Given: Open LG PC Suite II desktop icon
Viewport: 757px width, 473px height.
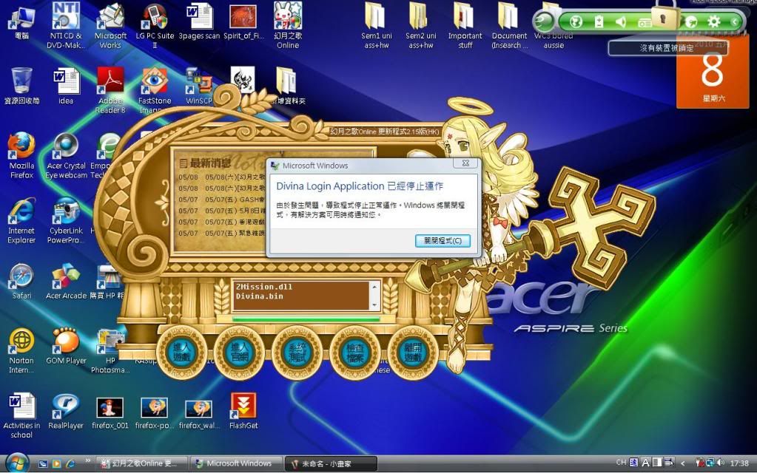Looking at the screenshot, I should pyautogui.click(x=155, y=25).
